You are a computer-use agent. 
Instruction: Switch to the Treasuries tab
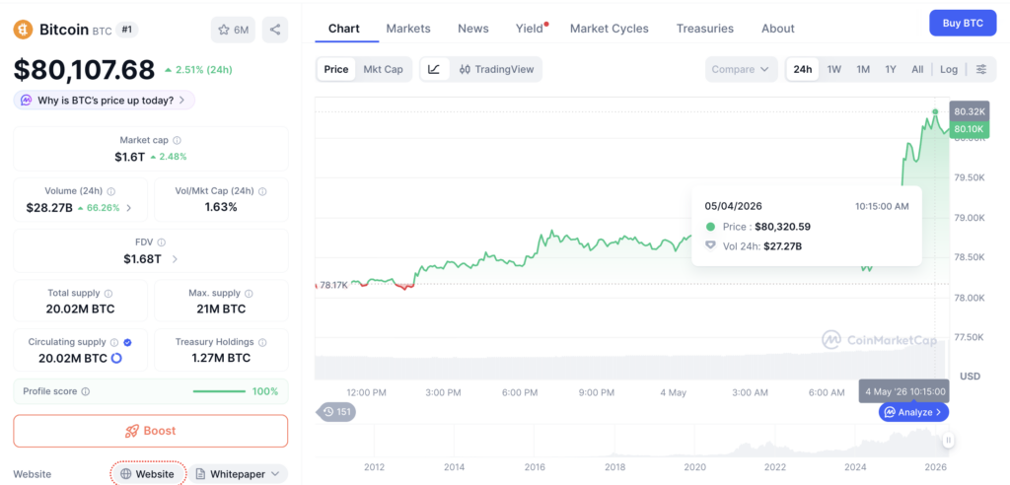[x=704, y=29]
